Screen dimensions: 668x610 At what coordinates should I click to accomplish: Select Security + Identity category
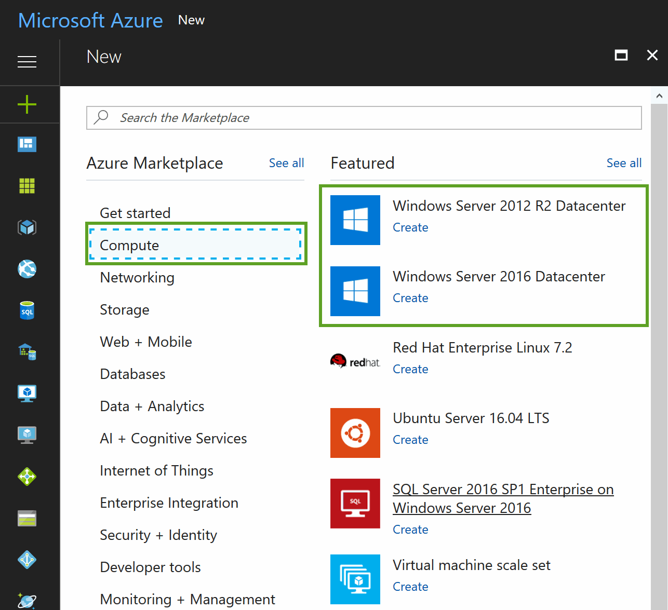[x=158, y=535]
